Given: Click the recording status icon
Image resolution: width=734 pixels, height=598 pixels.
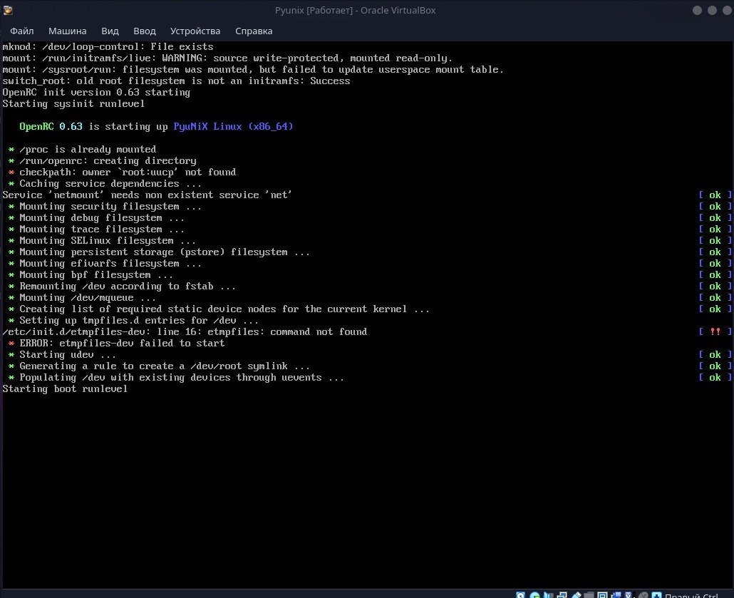Looking at the screenshot, I should pos(616,595).
